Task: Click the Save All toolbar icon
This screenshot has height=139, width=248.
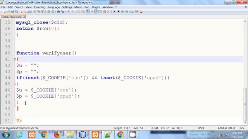Action: coord(16,12)
